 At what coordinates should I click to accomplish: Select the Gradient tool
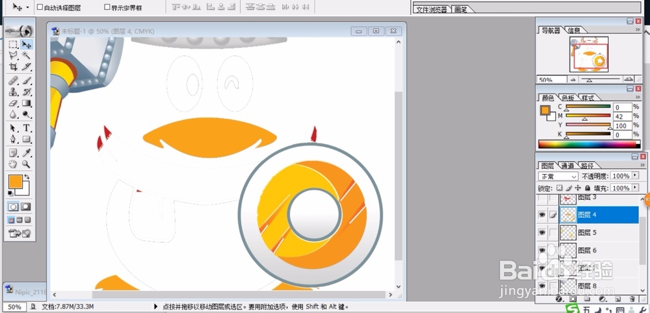[x=26, y=103]
